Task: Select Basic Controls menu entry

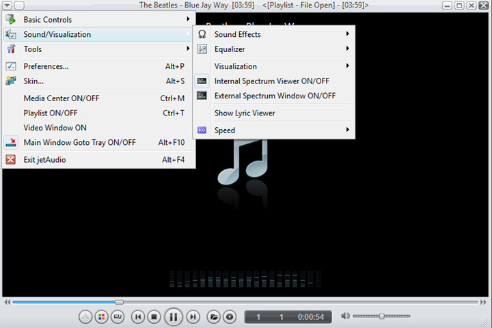Action: [99, 19]
